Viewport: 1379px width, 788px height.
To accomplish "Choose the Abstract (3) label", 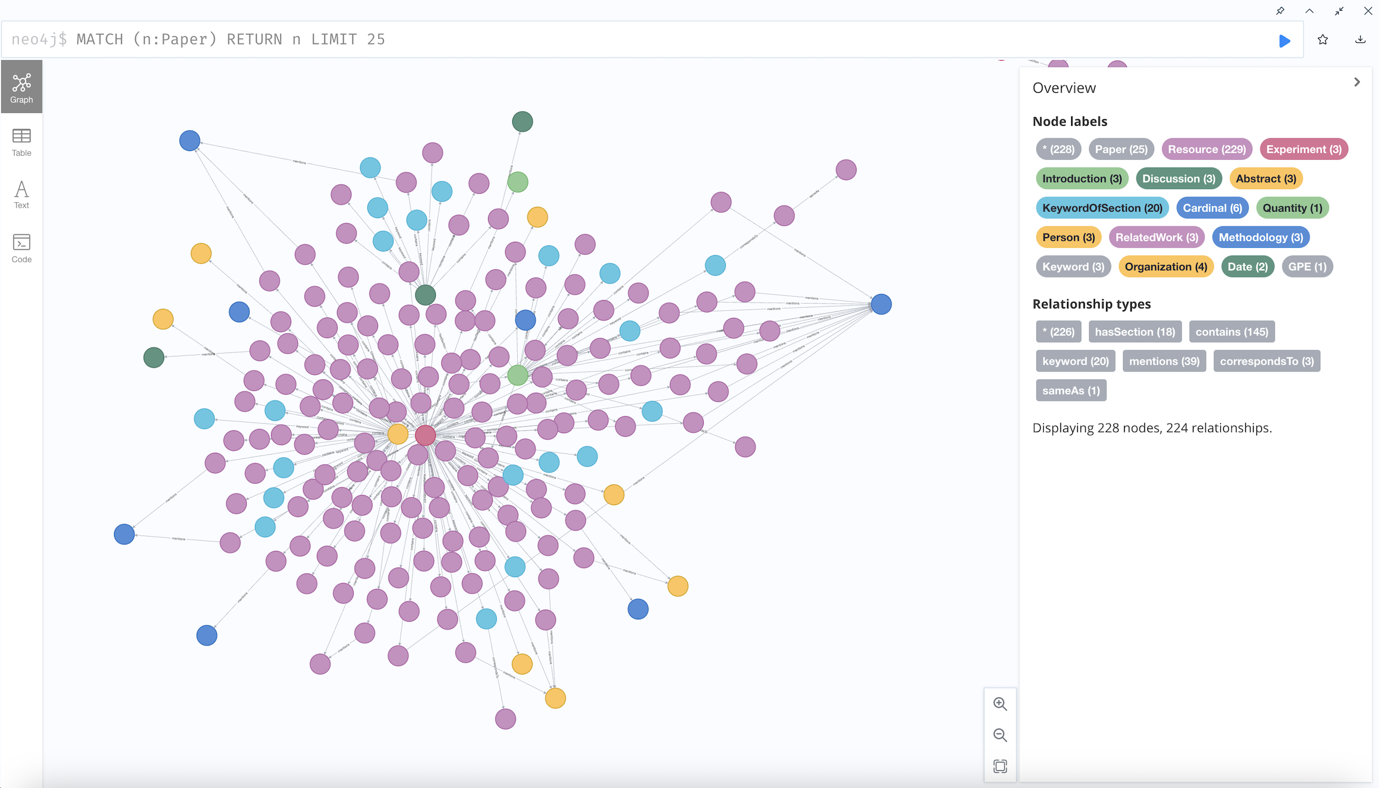I will (x=1266, y=178).
